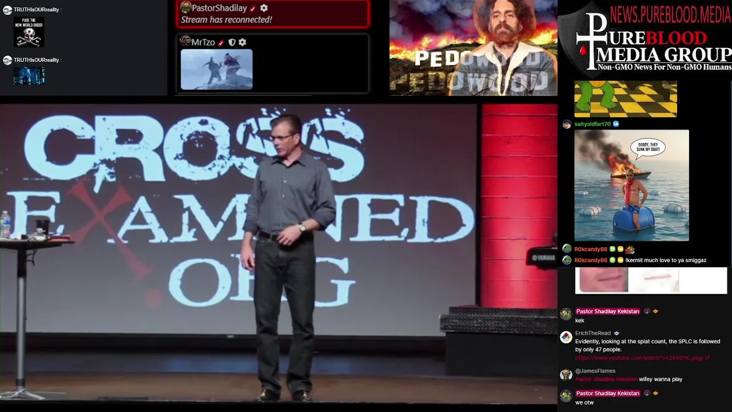Viewport: 732px width, 412px height.
Task: Open the burning boat meme image
Action: tap(632, 185)
